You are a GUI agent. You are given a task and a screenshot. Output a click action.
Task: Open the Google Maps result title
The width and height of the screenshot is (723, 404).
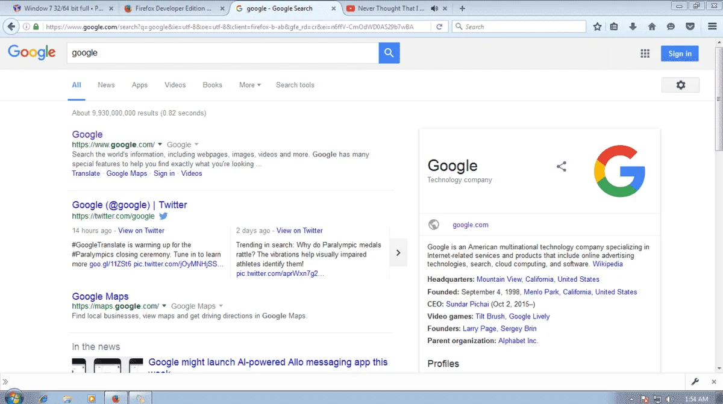point(100,296)
